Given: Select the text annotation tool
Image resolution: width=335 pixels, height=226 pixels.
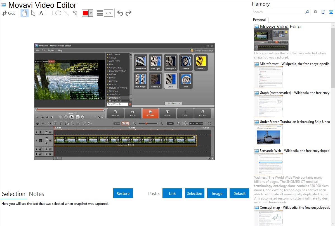Looking at the screenshot, I should (x=41, y=13).
